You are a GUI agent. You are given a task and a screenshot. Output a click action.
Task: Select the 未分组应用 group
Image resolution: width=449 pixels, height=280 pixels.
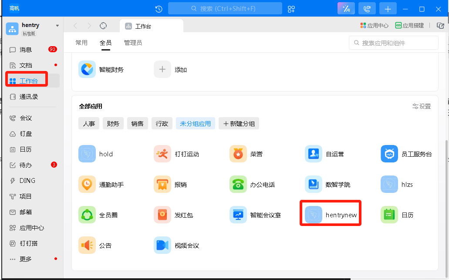coord(195,123)
